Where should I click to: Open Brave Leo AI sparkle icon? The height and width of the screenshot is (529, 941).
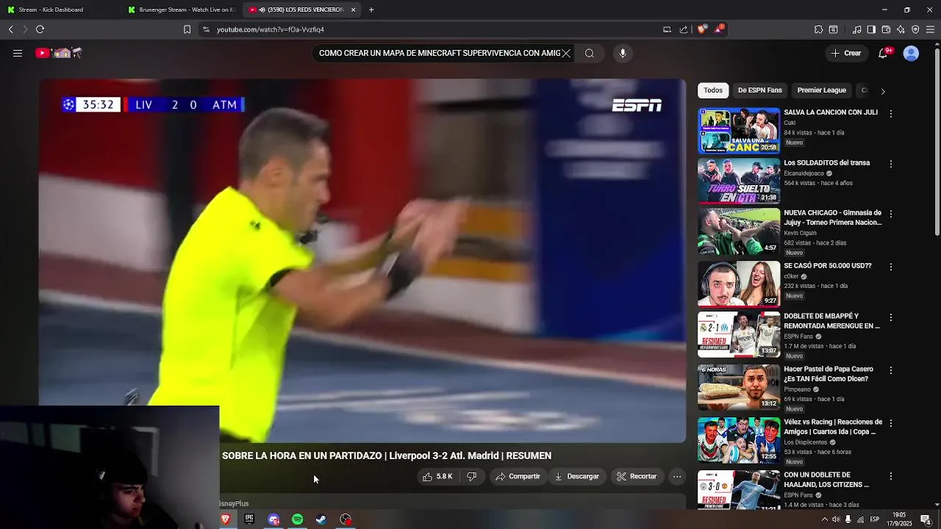(901, 29)
